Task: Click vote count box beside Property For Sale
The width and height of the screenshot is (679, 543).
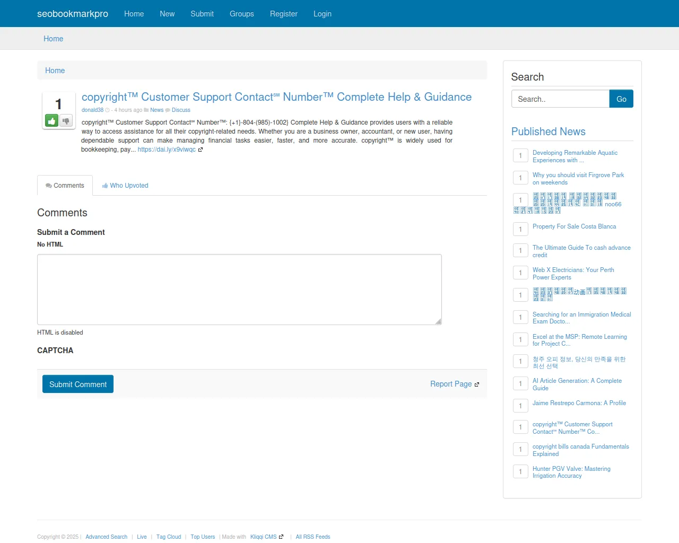Action: (x=520, y=229)
